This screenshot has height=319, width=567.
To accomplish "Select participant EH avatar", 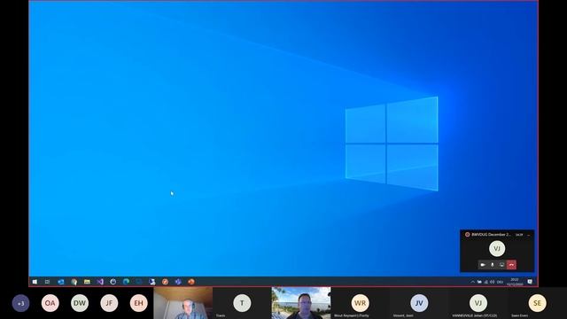I will click(x=138, y=303).
